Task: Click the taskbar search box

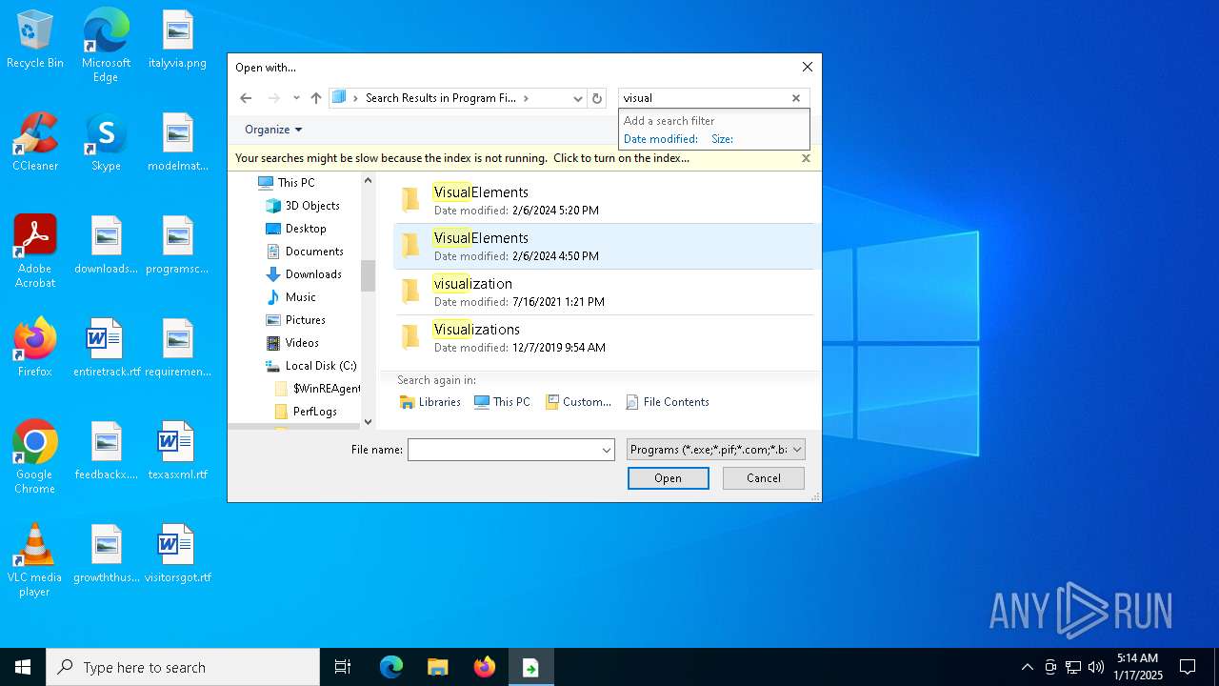Action: (183, 667)
